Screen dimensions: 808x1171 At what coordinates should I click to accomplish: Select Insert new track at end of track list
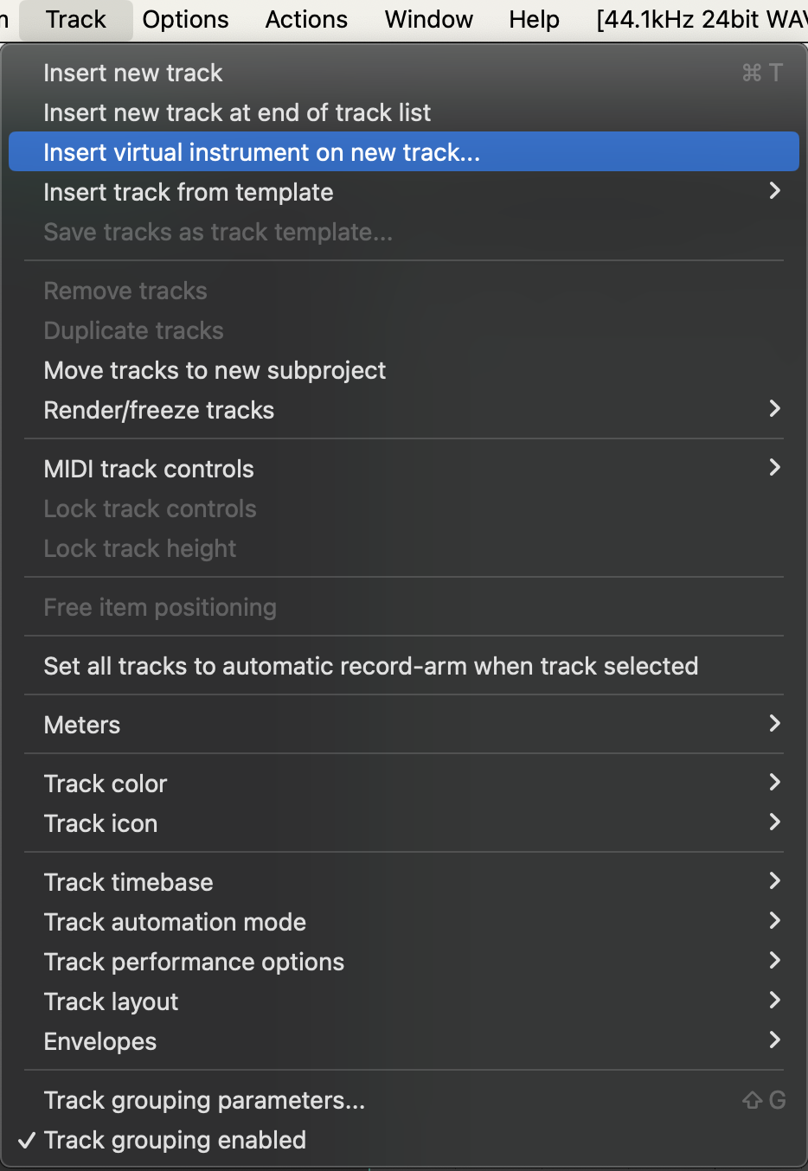coord(237,112)
